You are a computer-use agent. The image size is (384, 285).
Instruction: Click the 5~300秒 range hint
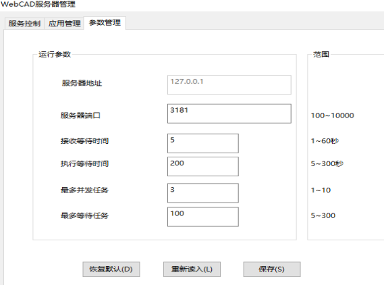(x=327, y=163)
